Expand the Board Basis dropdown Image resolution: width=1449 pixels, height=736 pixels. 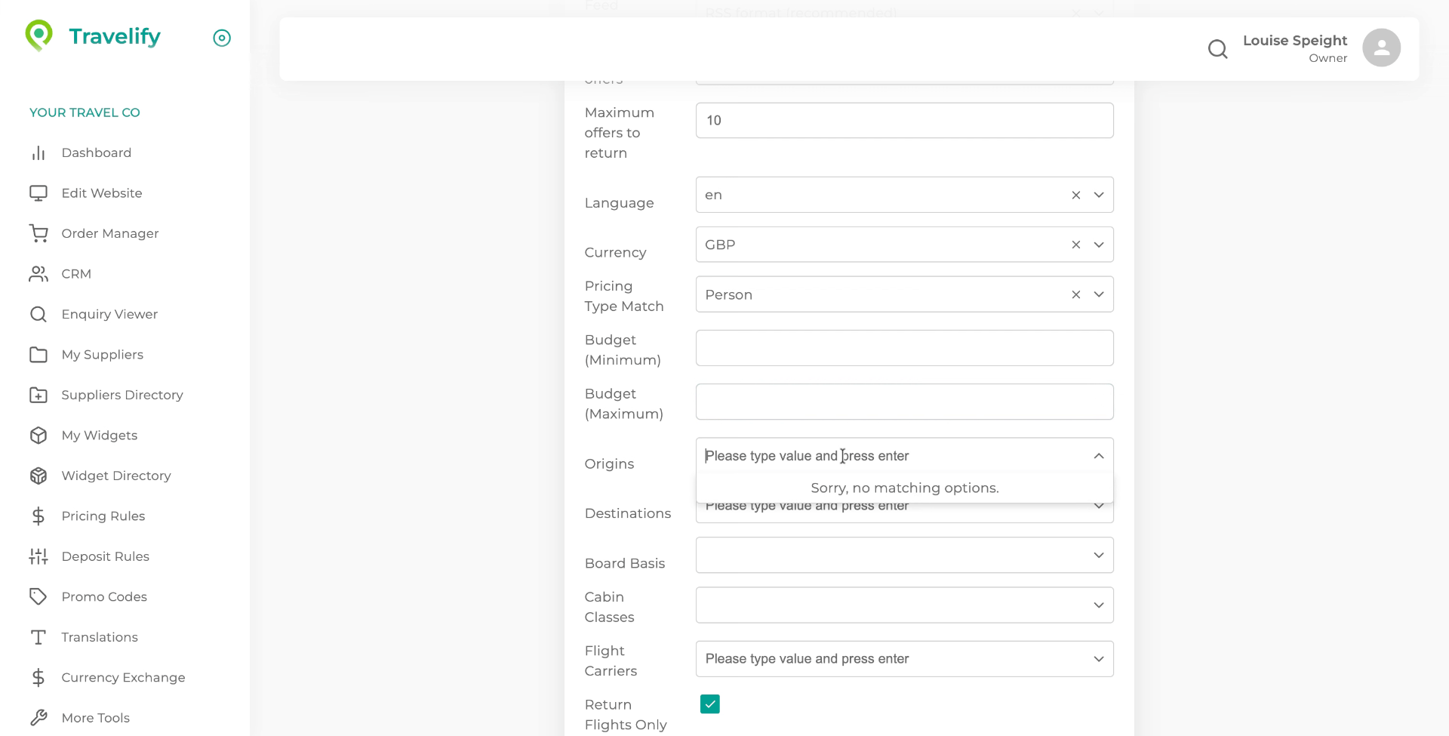[1099, 556]
